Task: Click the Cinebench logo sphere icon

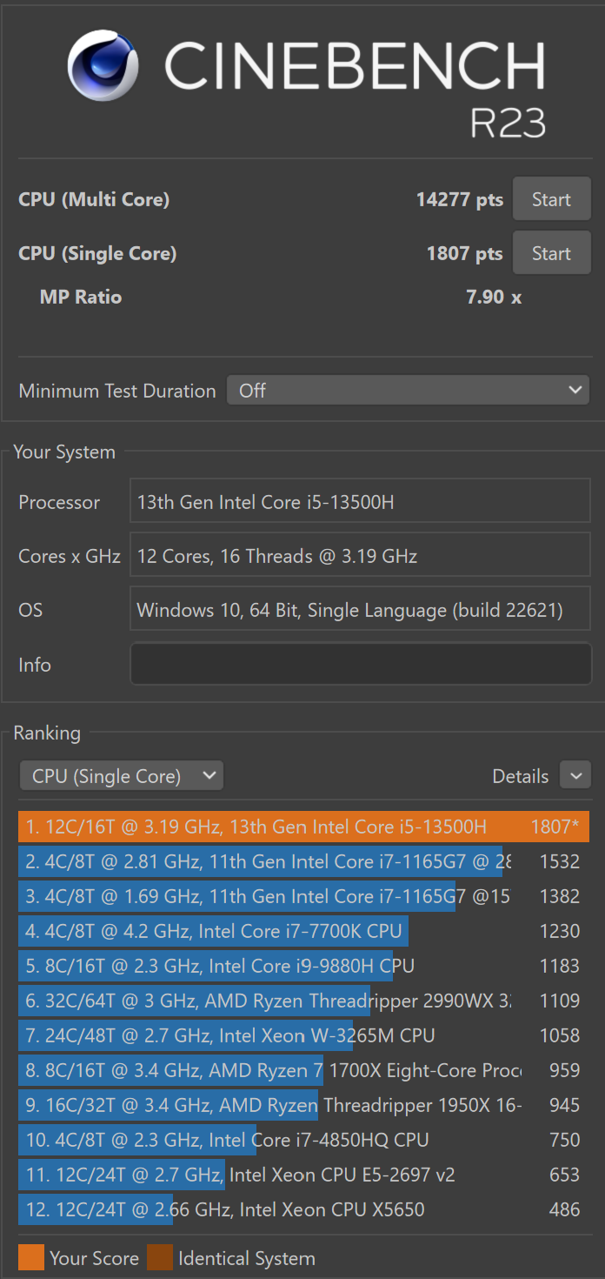Action: 103,66
